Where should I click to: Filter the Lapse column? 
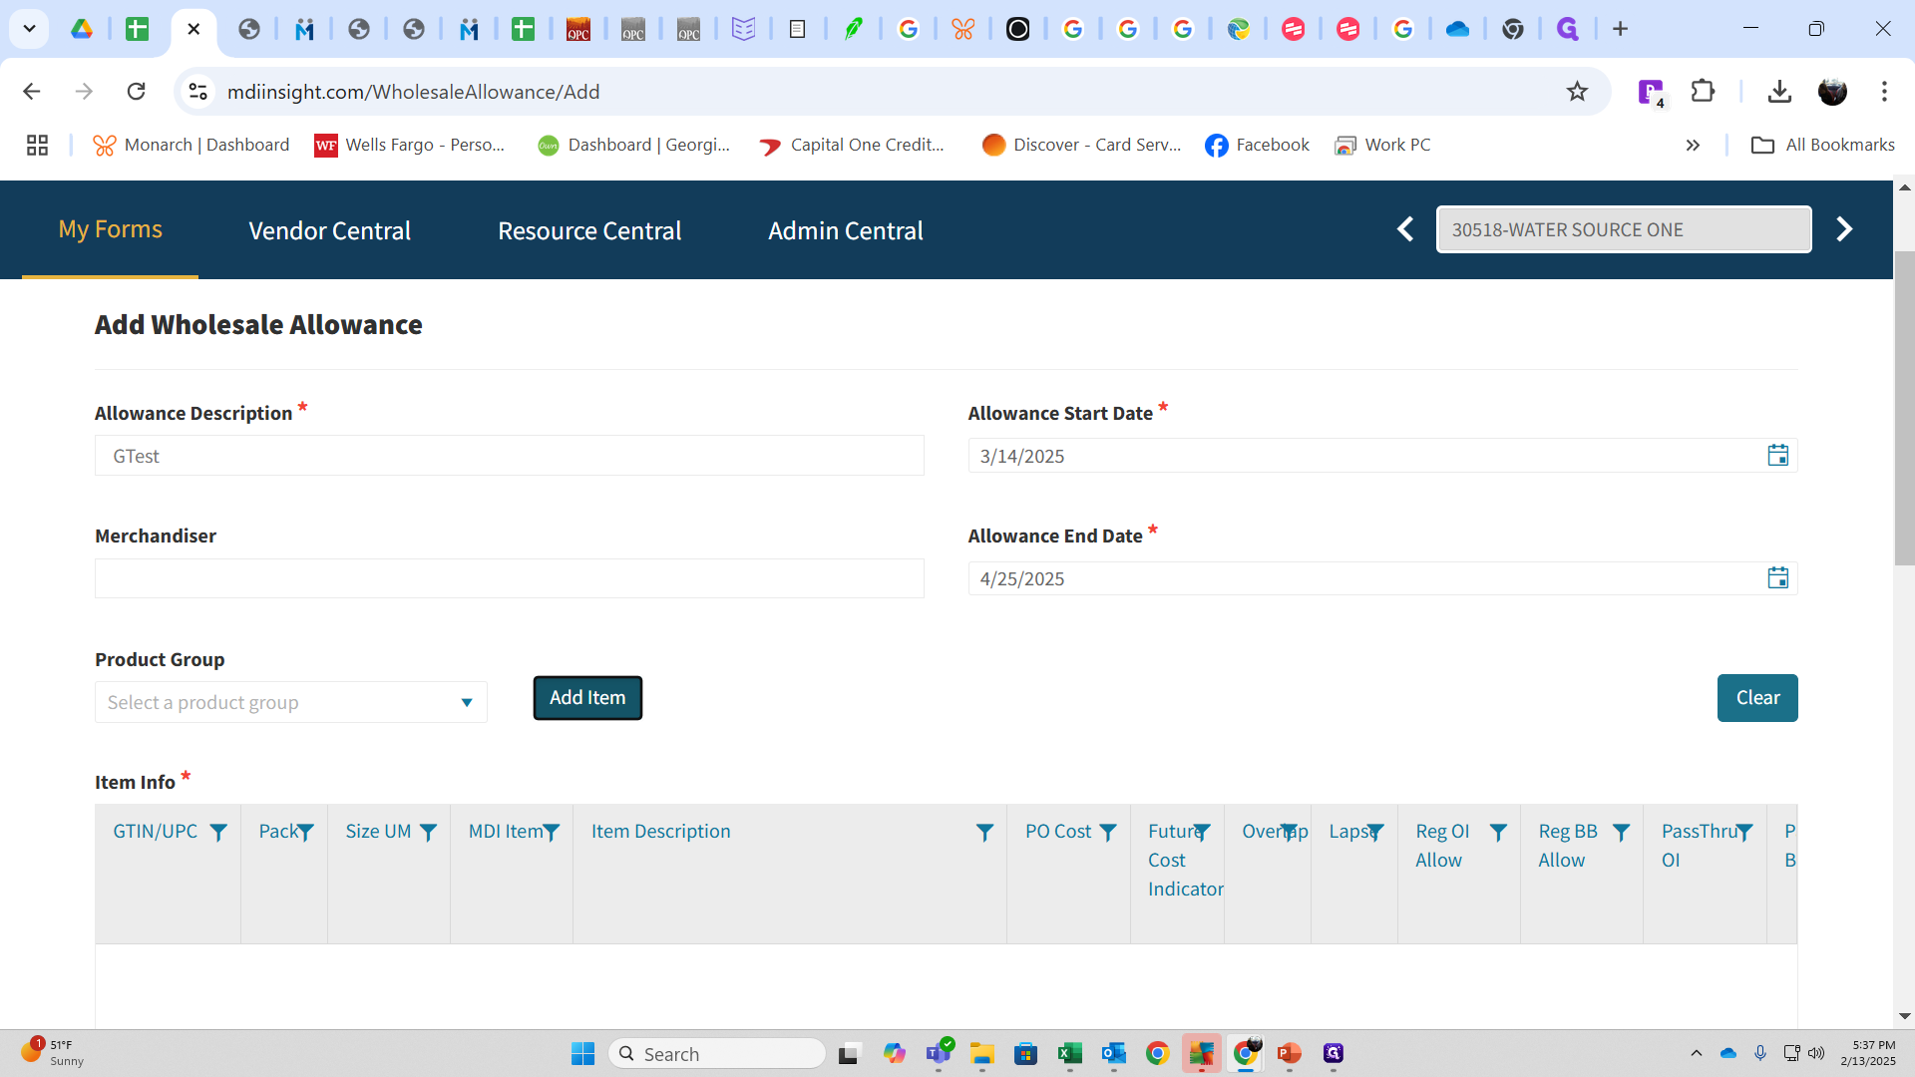pos(1375,833)
